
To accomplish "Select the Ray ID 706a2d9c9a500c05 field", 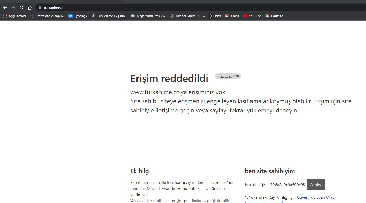I will click(x=288, y=185).
